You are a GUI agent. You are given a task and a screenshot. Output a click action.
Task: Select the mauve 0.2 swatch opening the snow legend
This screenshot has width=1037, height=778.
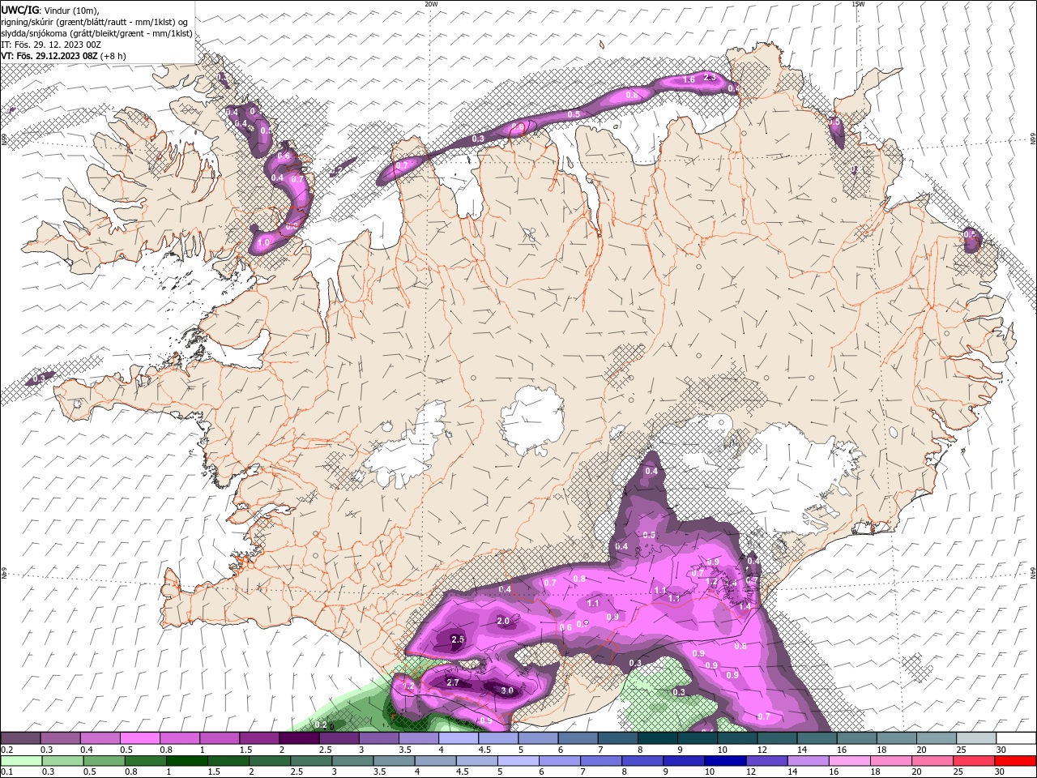point(20,737)
